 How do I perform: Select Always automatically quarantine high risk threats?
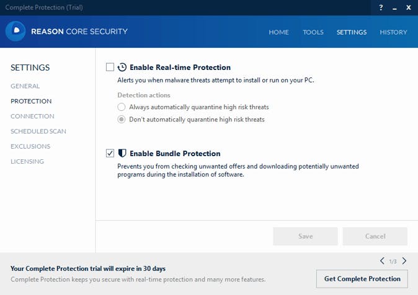[122, 107]
